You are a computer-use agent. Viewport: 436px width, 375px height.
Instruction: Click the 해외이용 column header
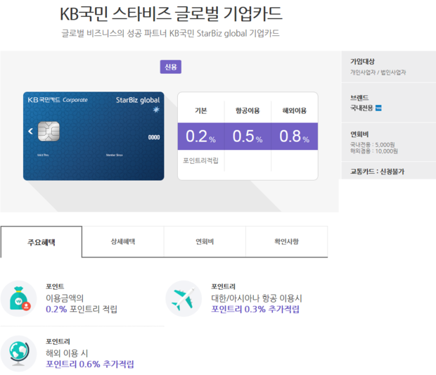pos(295,110)
